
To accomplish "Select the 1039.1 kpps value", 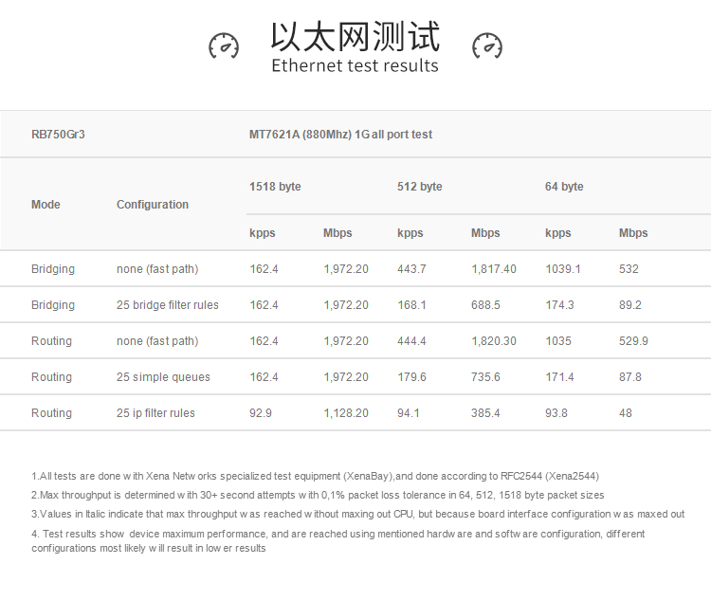I will (563, 269).
